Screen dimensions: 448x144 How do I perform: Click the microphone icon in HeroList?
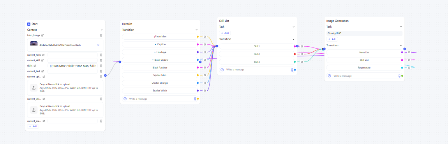[x=195, y=98]
